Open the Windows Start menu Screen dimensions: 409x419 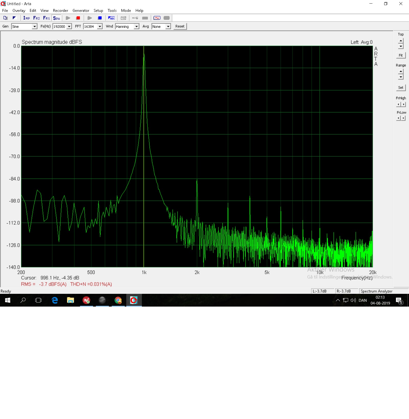[8, 300]
